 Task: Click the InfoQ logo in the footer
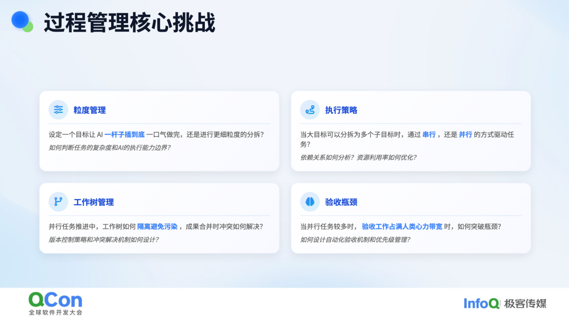point(482,303)
